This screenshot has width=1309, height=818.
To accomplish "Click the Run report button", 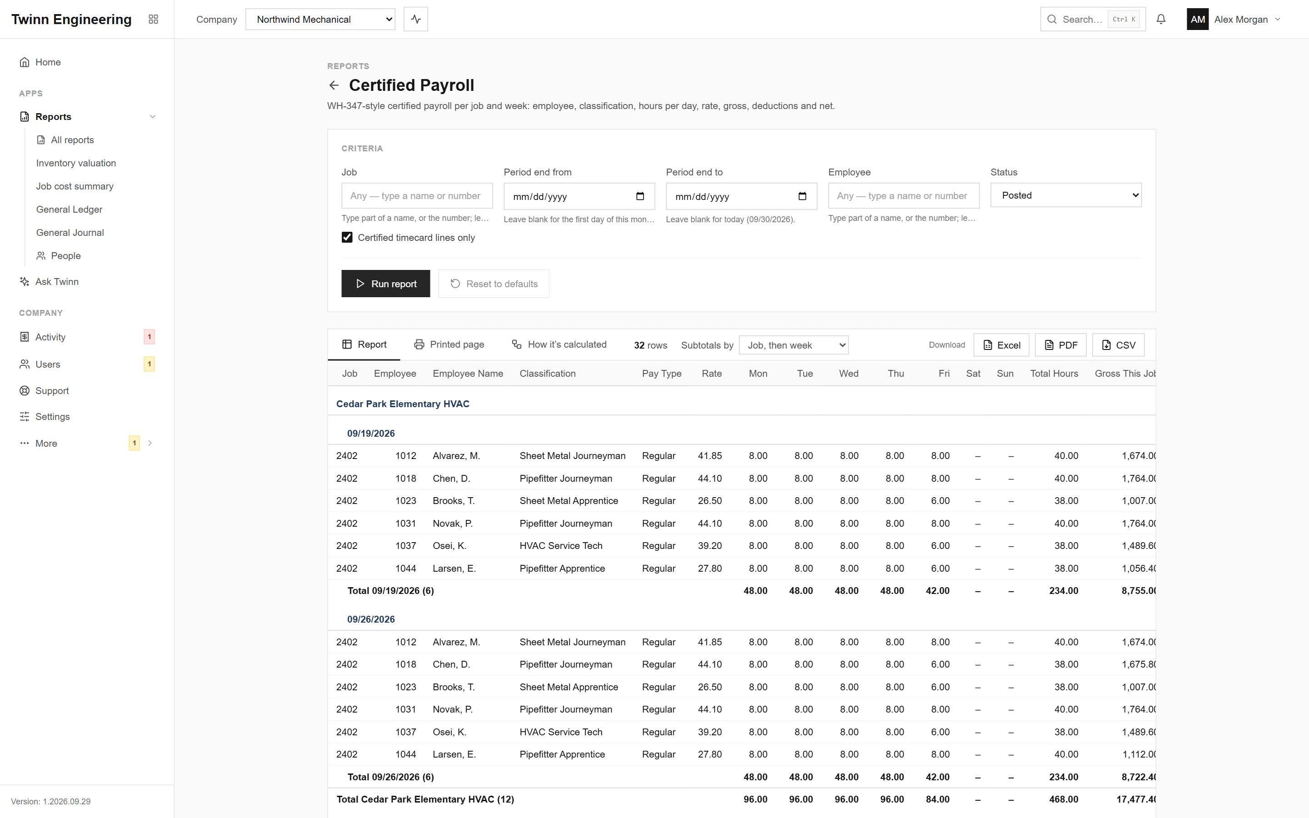I will coord(386,284).
